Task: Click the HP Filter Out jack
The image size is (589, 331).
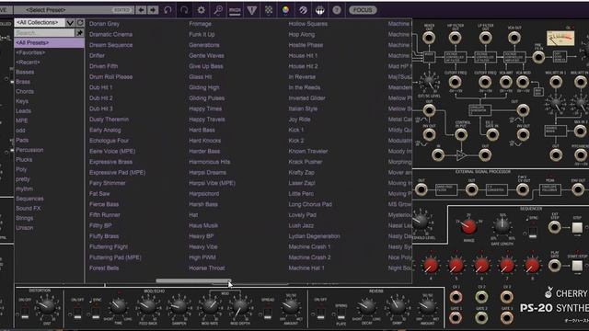Action: click(455, 38)
